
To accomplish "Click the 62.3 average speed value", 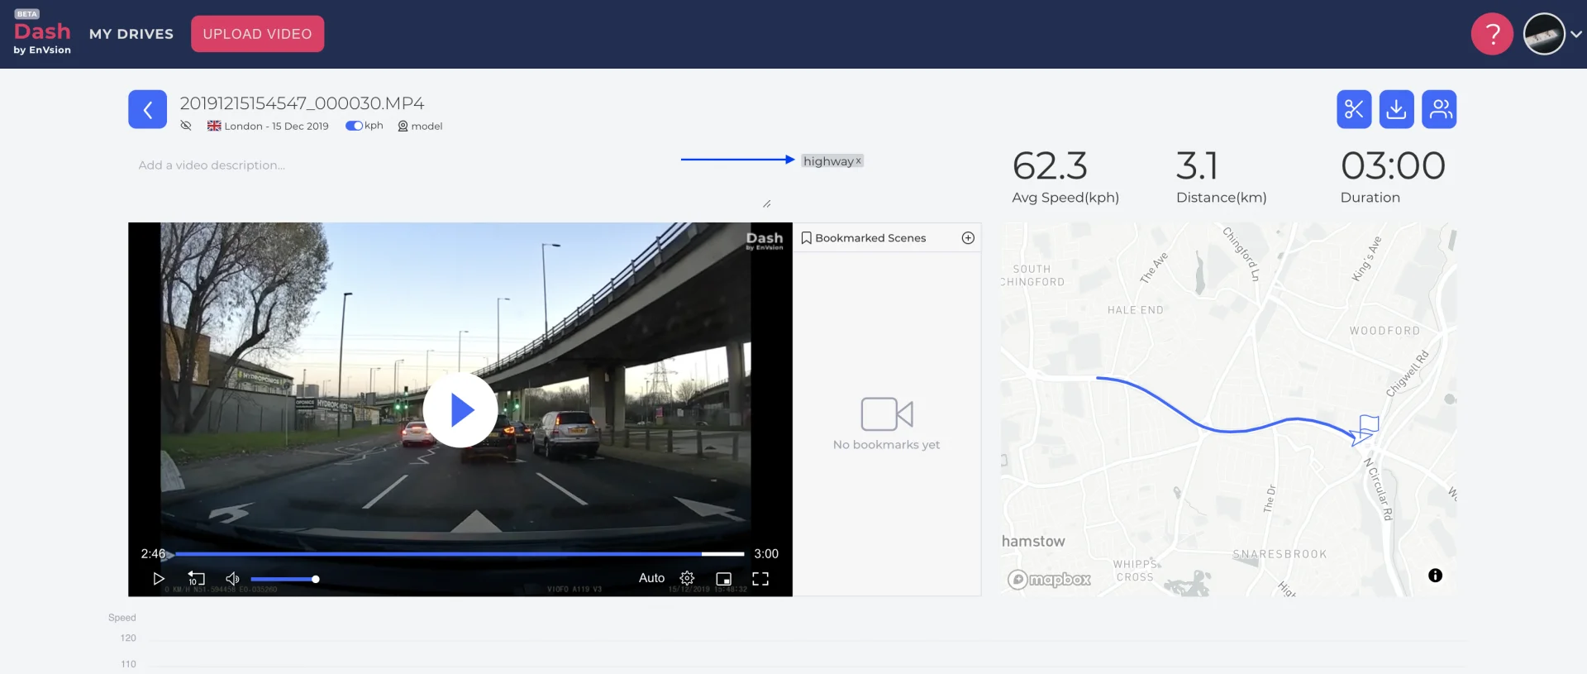I will pyautogui.click(x=1050, y=165).
